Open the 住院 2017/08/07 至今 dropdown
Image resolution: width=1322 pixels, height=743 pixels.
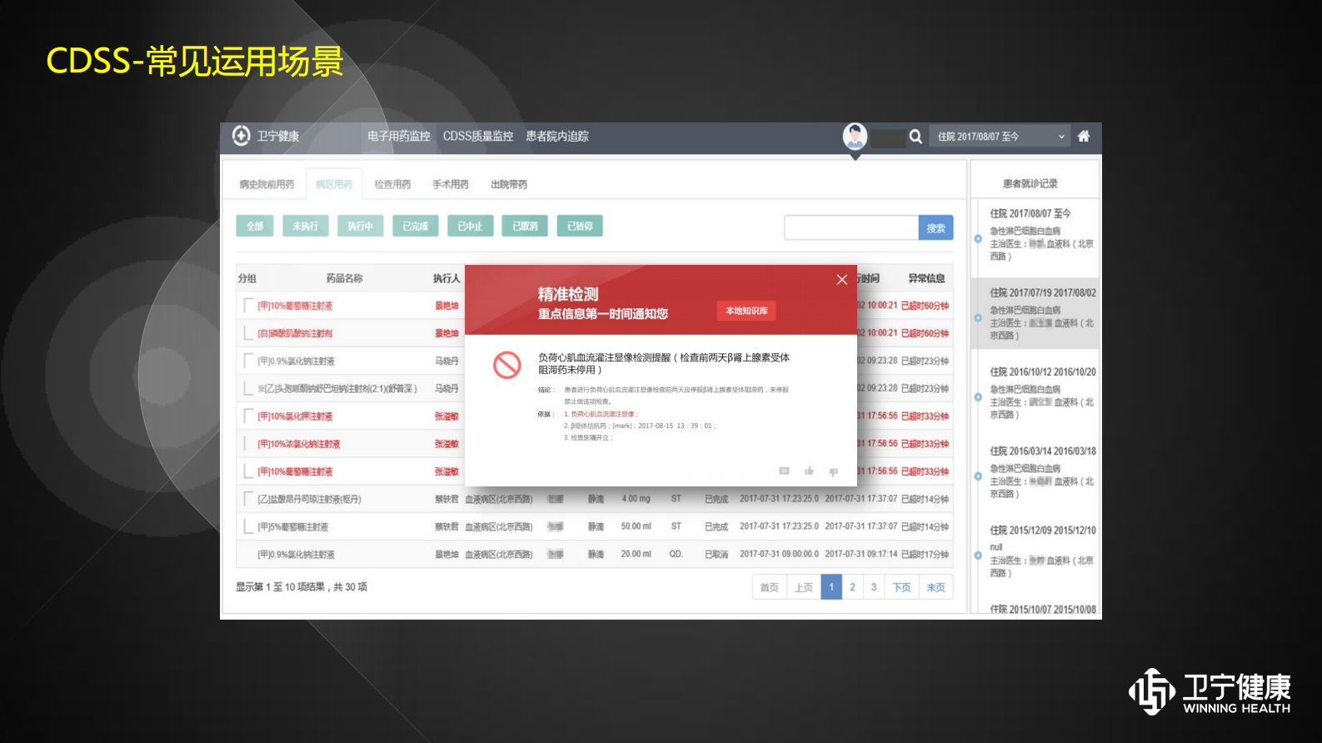point(1000,137)
